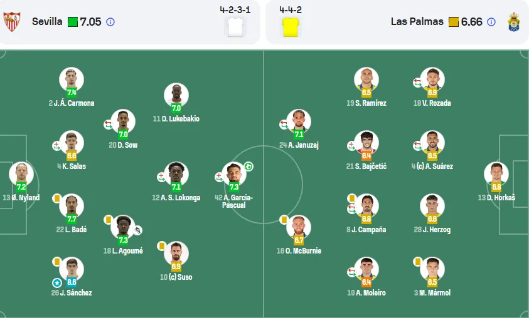This screenshot has width=529, height=318.
Task: Click the Las Palmas club crest icon
Action: [x=514, y=22]
